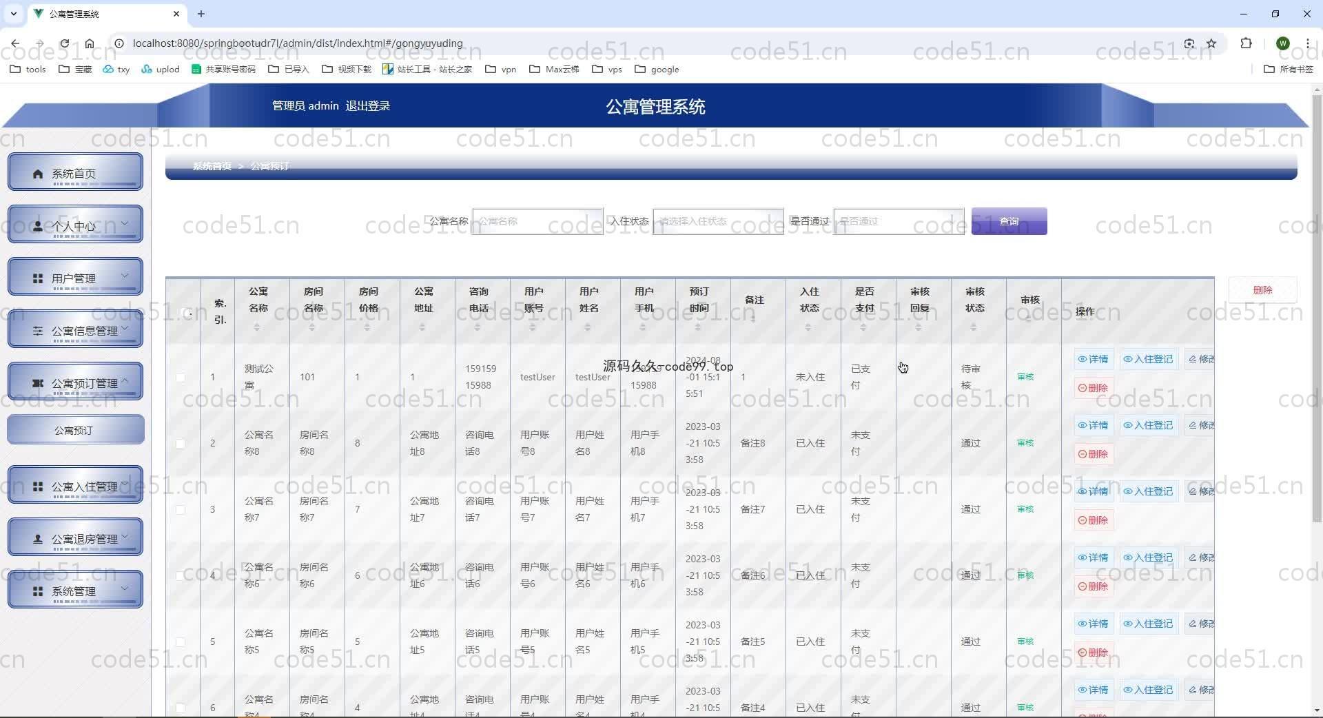Sort by 入住状态 column arrows

click(x=808, y=327)
